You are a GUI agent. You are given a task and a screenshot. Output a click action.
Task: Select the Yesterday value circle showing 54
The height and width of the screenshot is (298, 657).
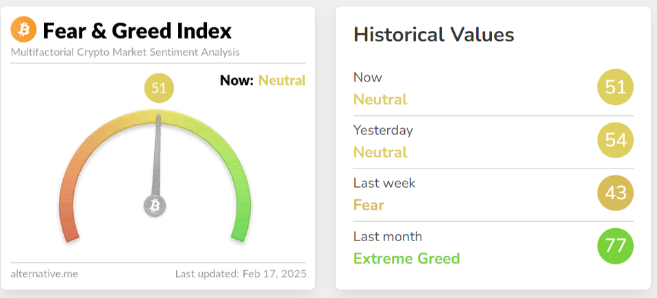pyautogui.click(x=615, y=140)
